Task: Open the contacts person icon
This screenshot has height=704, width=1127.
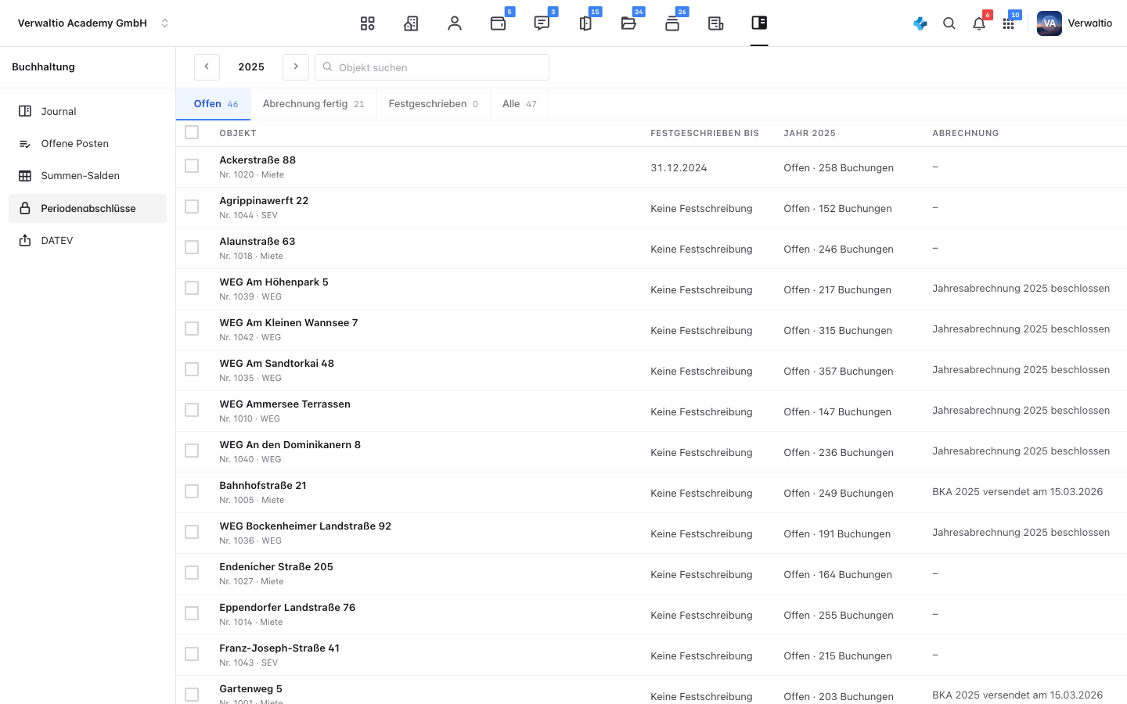Action: (455, 23)
